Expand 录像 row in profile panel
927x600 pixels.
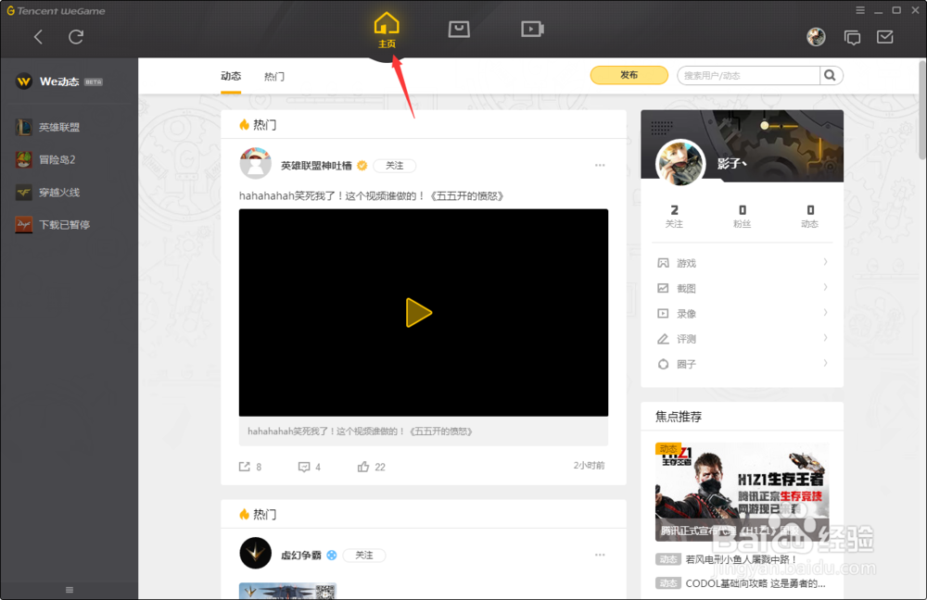point(742,314)
